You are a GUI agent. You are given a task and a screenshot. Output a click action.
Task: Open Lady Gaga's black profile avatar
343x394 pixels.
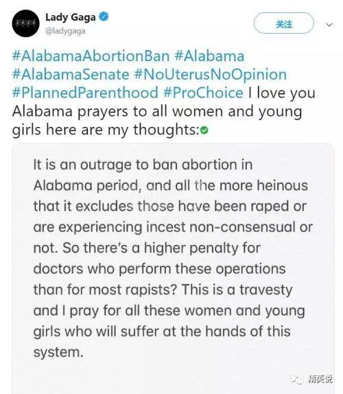tap(25, 23)
